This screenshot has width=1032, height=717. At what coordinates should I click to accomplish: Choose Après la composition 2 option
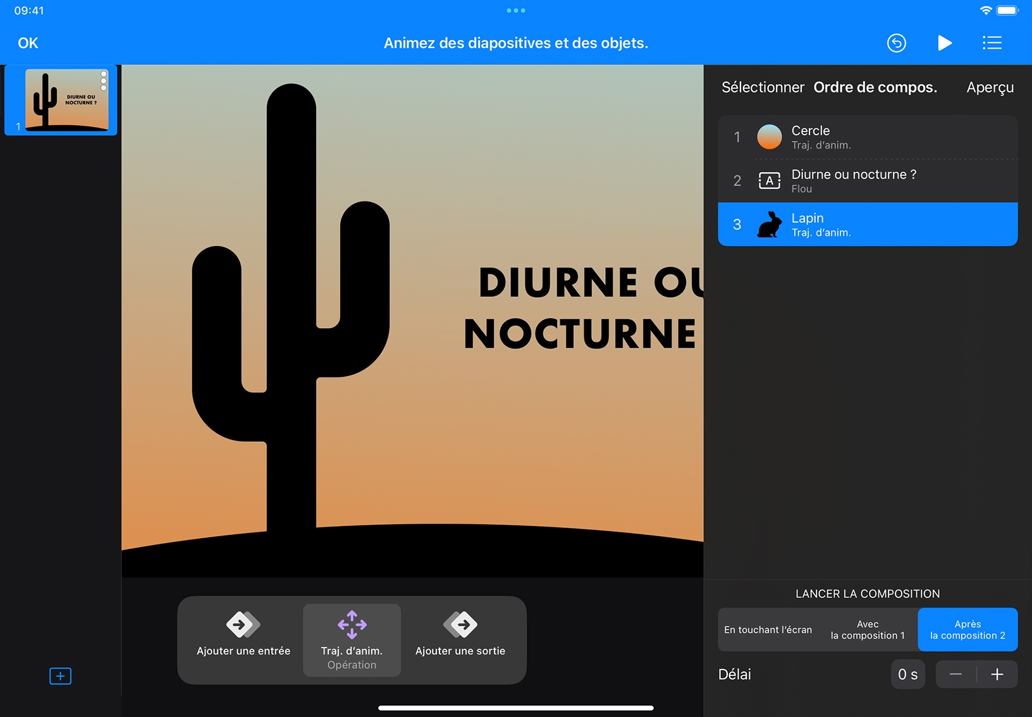(967, 630)
